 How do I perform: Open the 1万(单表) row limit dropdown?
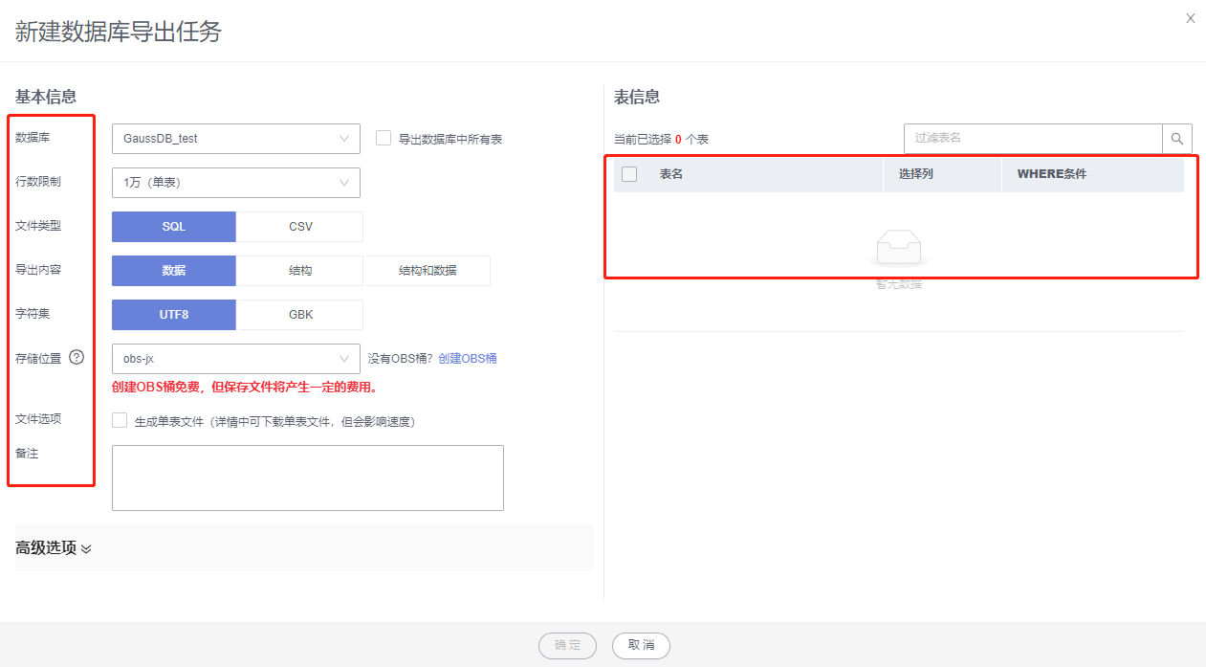click(236, 182)
